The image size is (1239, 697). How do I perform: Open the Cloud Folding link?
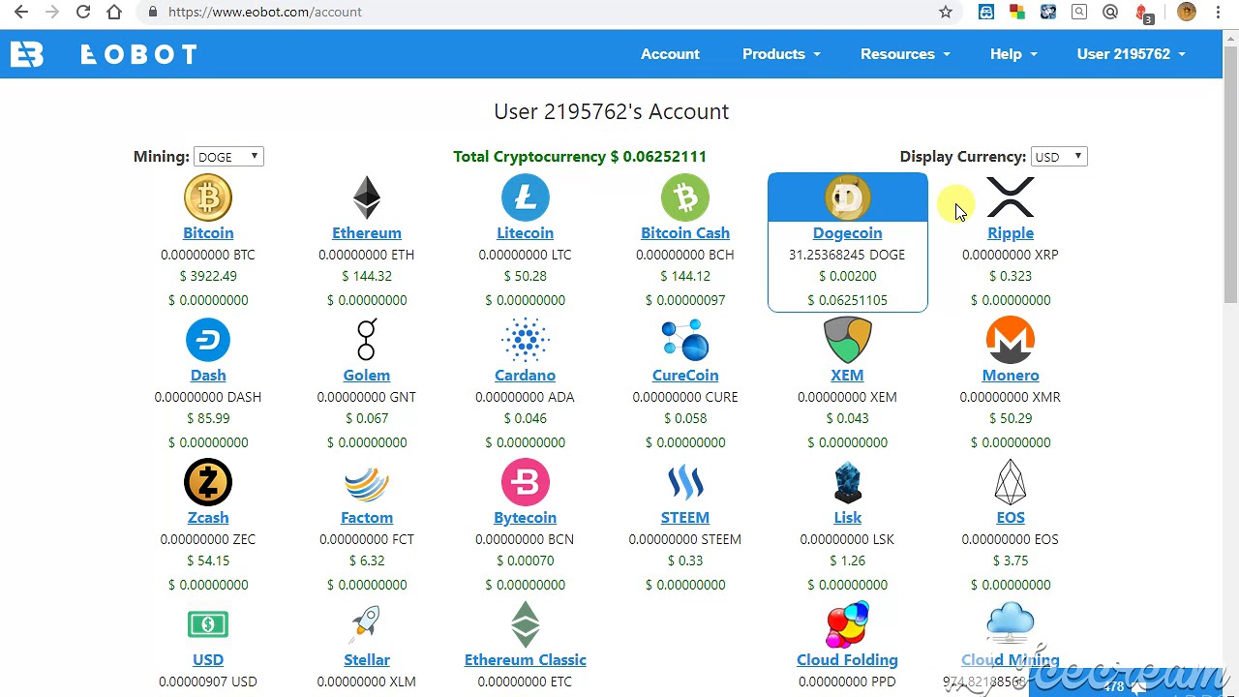[x=847, y=660]
